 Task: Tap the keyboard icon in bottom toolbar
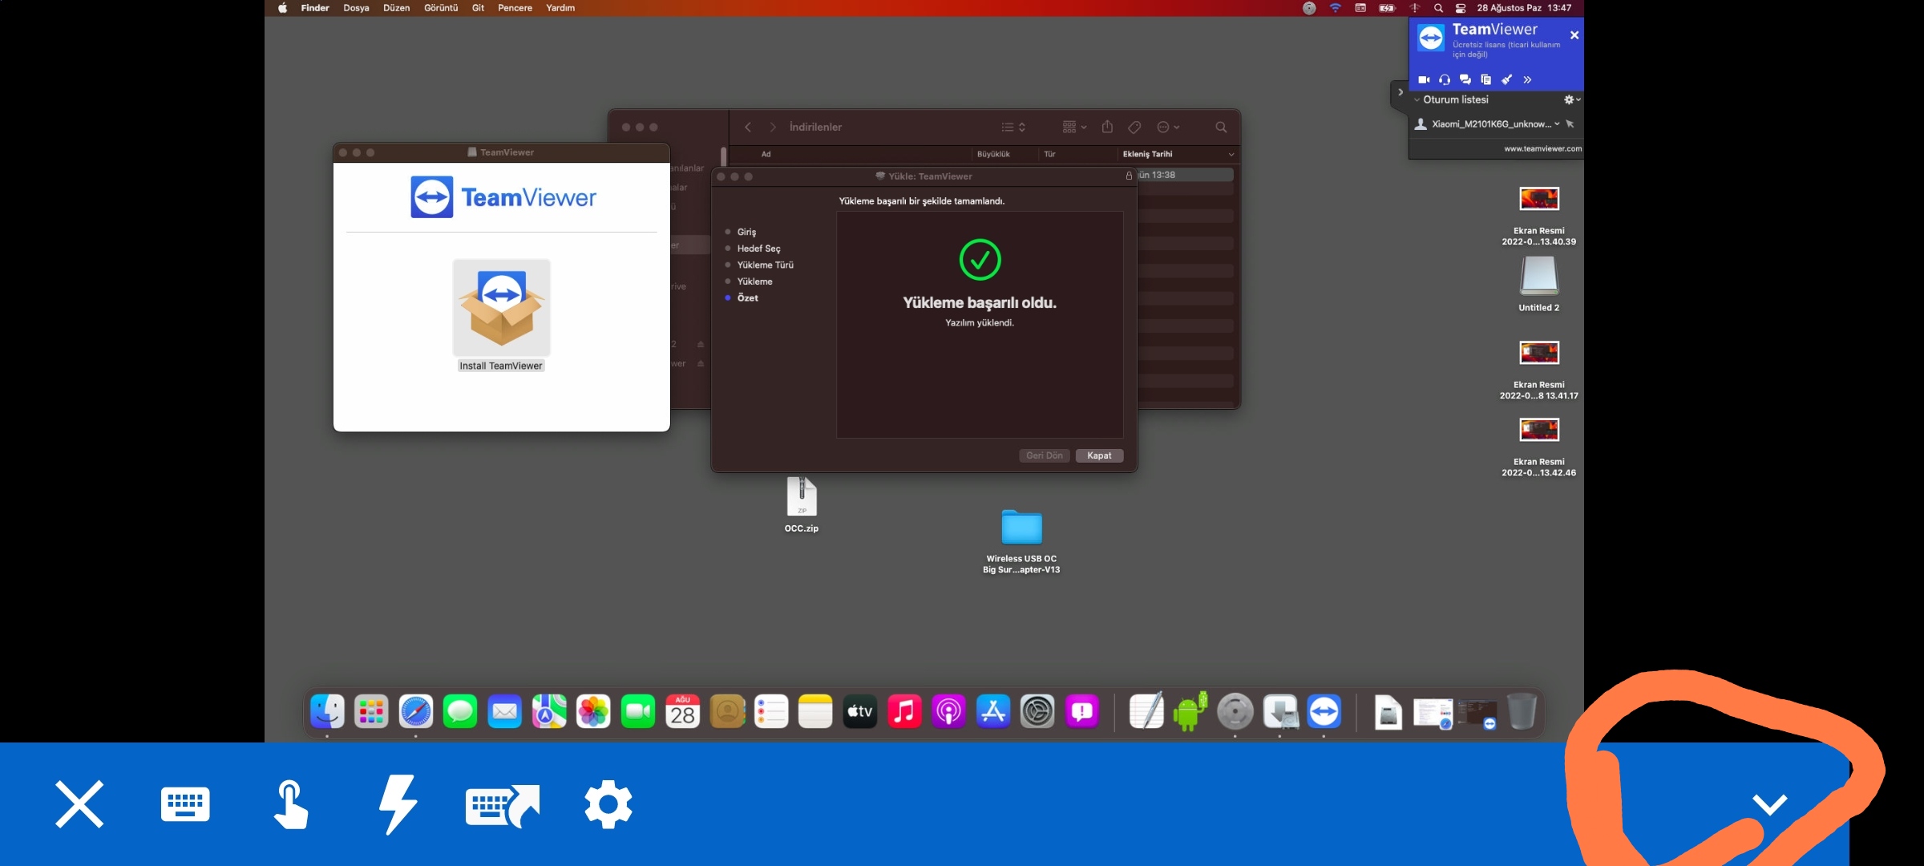coord(185,804)
